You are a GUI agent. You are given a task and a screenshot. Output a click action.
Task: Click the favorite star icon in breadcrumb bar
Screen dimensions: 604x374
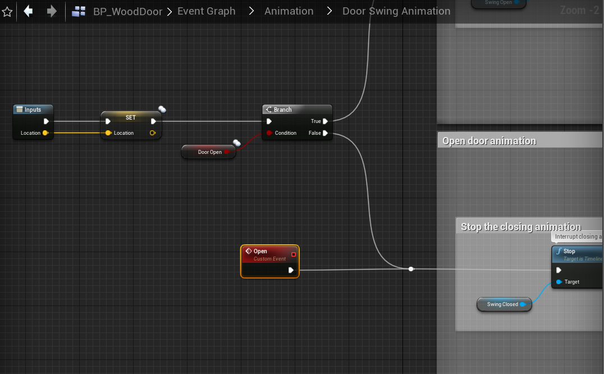7,12
